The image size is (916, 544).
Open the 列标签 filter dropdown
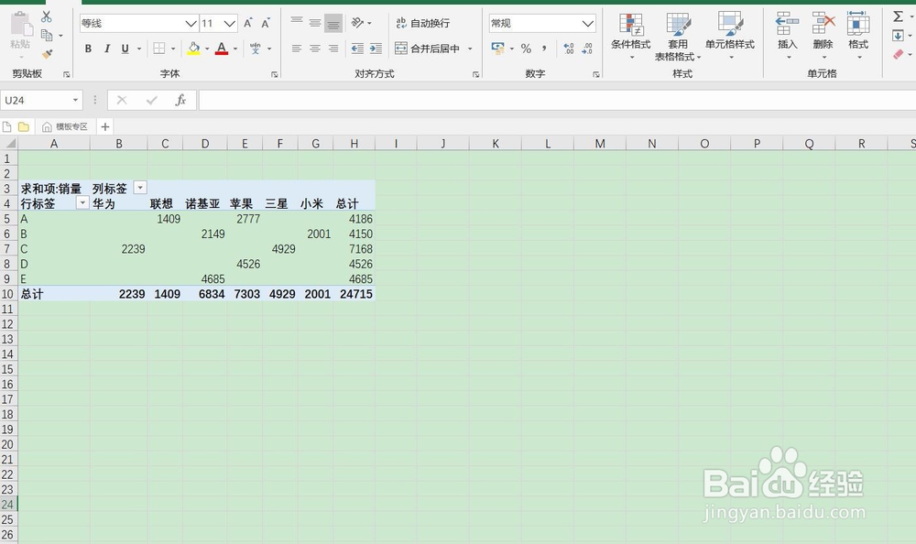pos(140,188)
